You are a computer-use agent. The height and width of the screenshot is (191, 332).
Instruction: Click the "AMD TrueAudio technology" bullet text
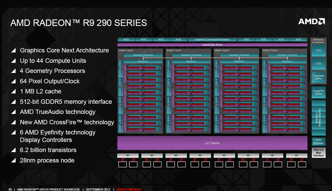coord(58,112)
